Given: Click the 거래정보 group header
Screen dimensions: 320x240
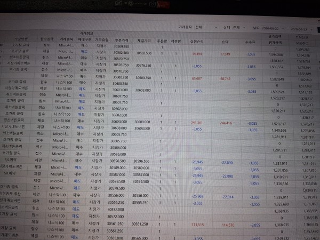Looking at the screenshot, I should (86, 33).
